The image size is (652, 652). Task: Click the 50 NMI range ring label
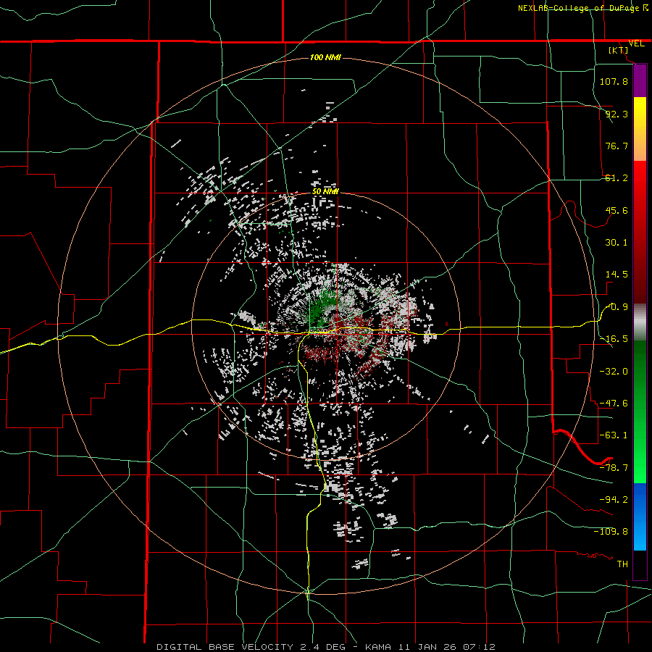tap(325, 191)
